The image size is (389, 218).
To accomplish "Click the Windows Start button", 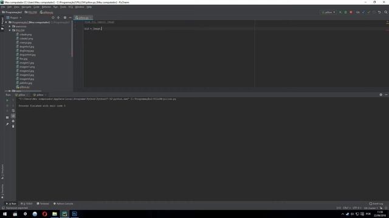I will click(5, 214).
